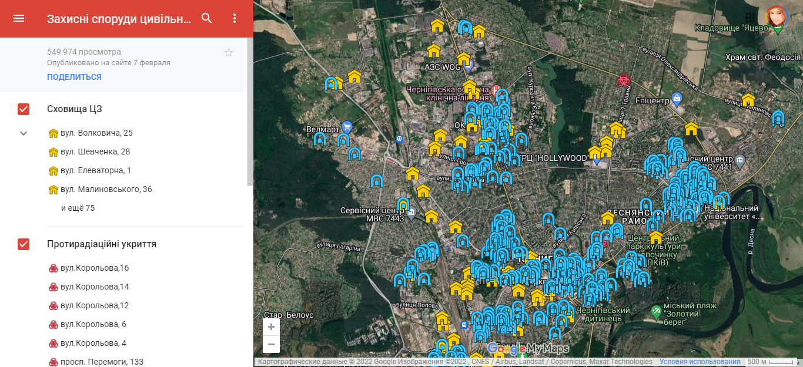This screenshot has height=367, width=803.
Task: Click the Стар. Белоус map label
Action: [289, 315]
